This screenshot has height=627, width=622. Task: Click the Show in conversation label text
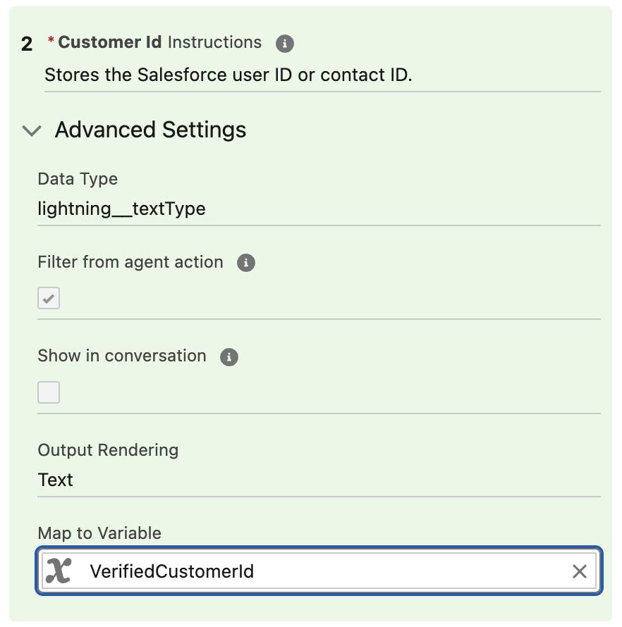click(121, 356)
